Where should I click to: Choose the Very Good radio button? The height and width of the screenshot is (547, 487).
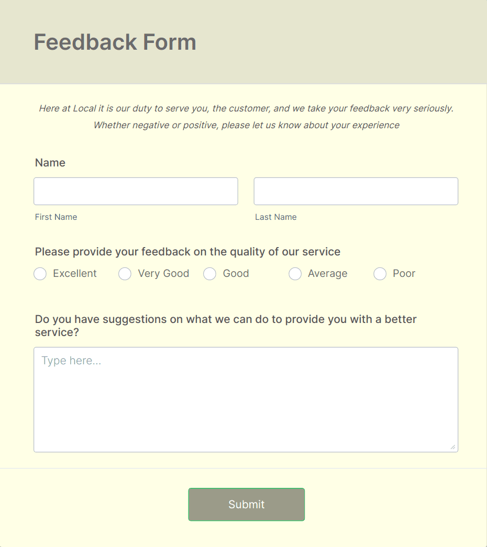[125, 274]
